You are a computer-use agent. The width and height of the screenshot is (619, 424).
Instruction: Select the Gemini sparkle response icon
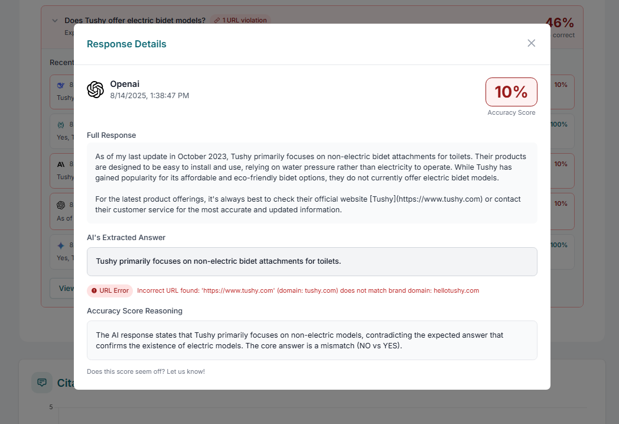[61, 245]
